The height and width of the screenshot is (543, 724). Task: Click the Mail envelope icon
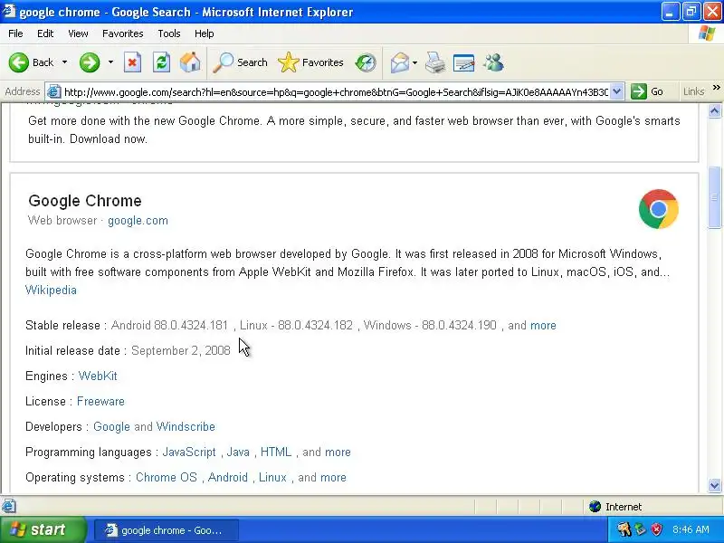point(400,62)
